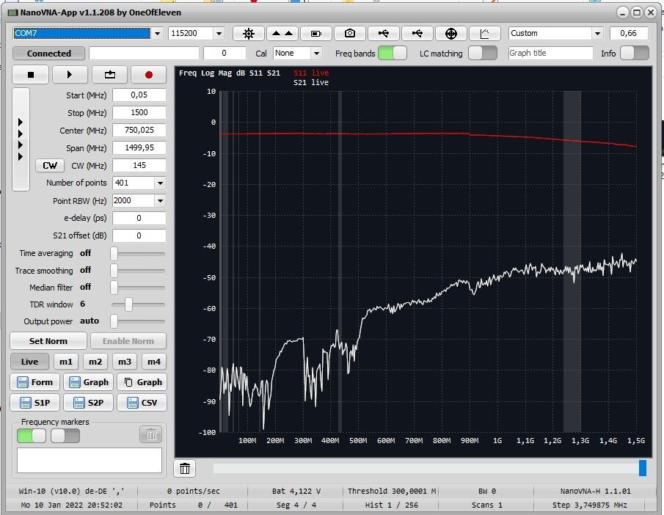The height and width of the screenshot is (515, 664).
Task: Select memory m1
Action: coord(65,362)
